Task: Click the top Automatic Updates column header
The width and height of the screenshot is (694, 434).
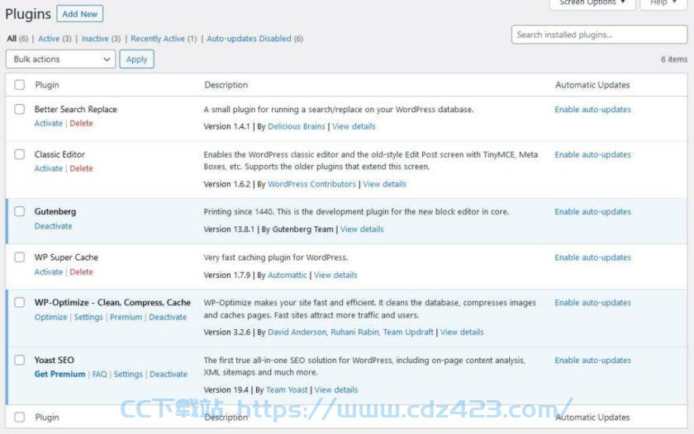Action: coord(592,84)
